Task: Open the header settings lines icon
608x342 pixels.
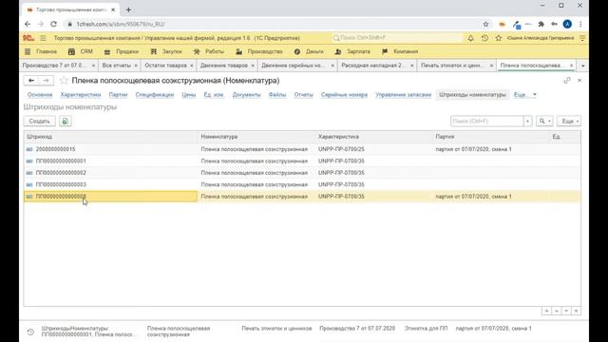Action: point(582,38)
